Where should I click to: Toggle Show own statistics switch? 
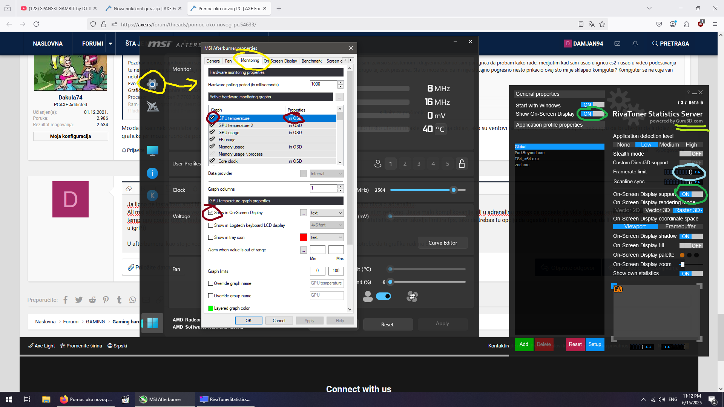(x=691, y=274)
